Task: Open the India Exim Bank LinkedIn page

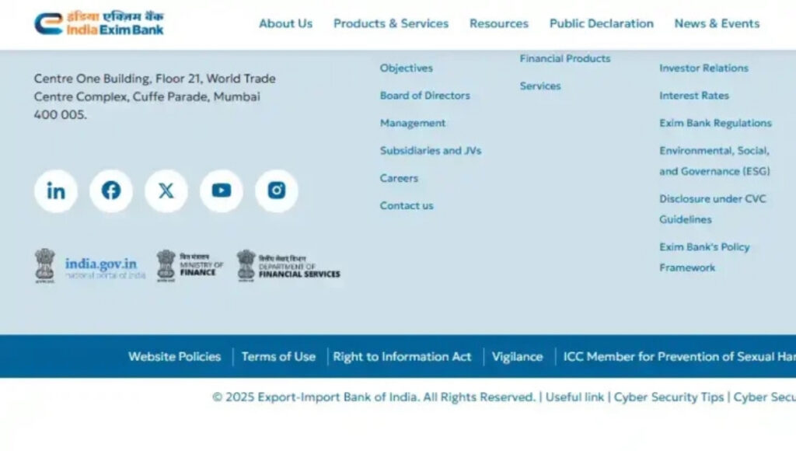Action: click(56, 191)
